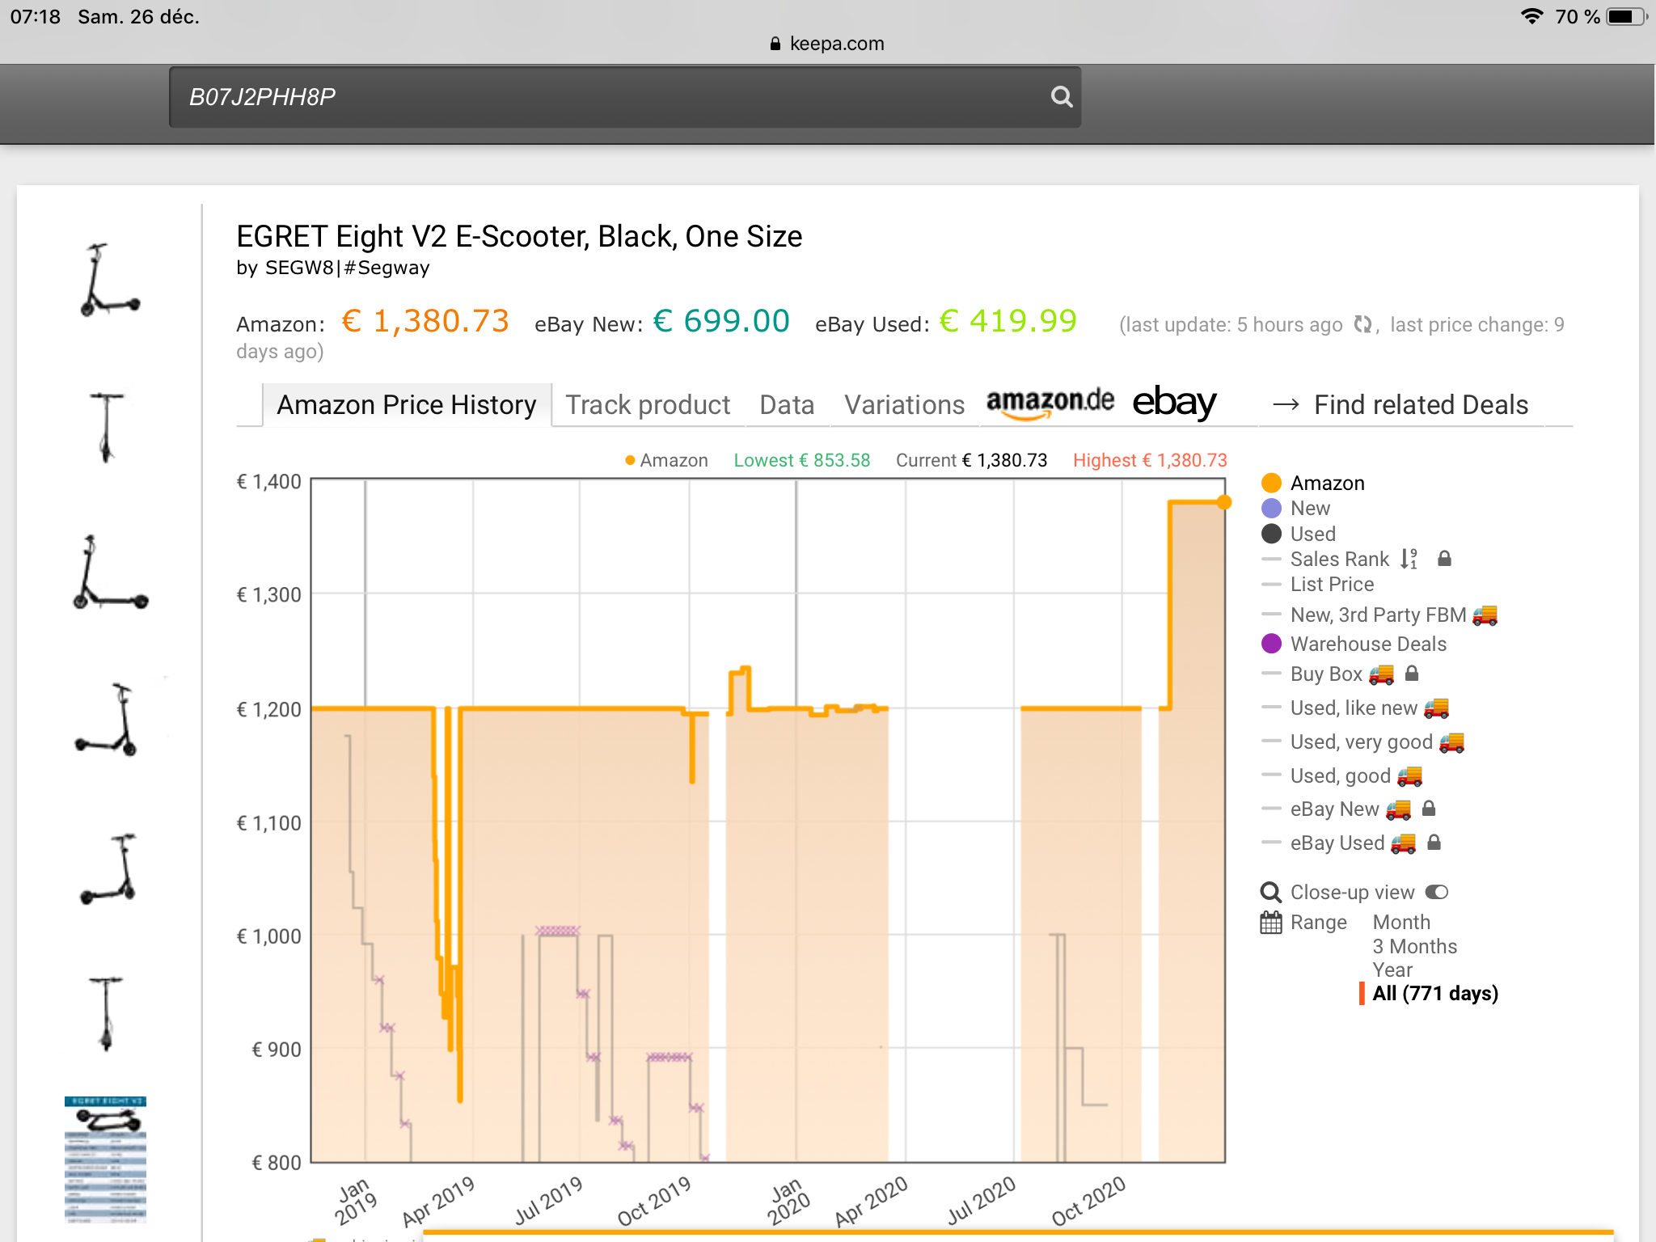Click the Range calendar icon
Image resolution: width=1656 pixels, height=1242 pixels.
pyautogui.click(x=1271, y=923)
